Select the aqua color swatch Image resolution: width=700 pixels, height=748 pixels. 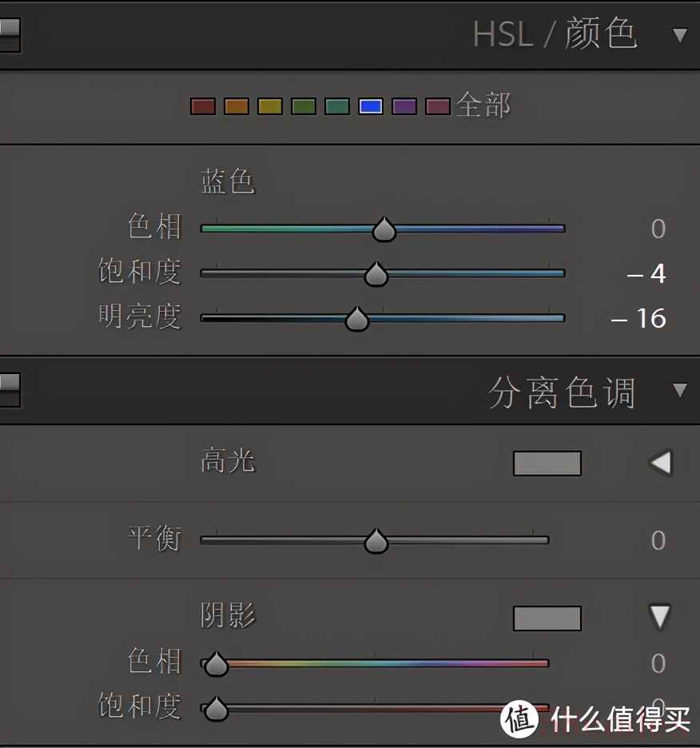point(337,106)
